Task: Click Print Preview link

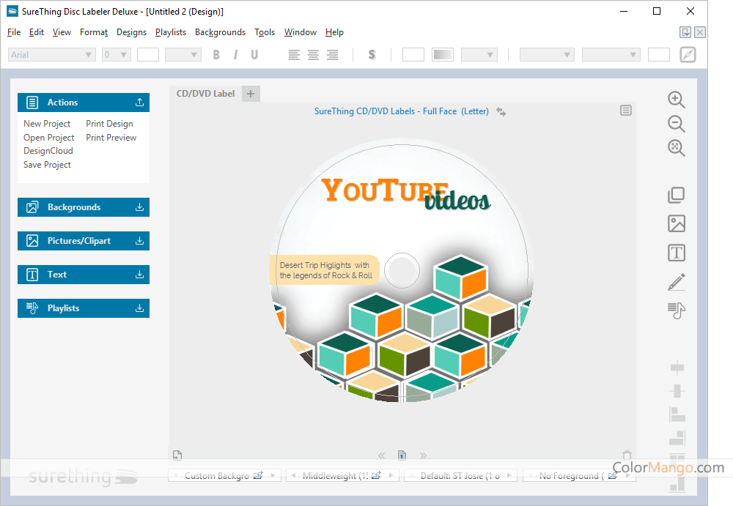Action: tap(111, 138)
